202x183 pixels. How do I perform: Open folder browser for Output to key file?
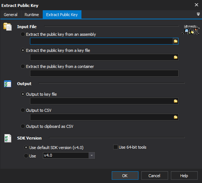(x=176, y=101)
